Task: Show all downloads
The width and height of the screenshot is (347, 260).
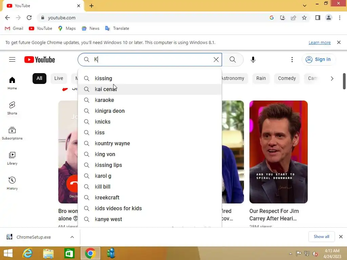Action: (321, 237)
